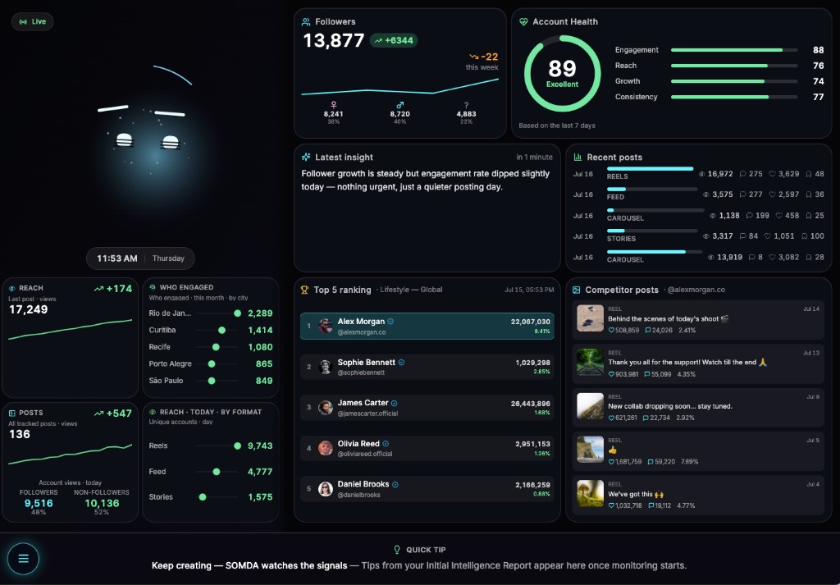Click the Followers 9,516 value
The image size is (840, 585).
(39, 503)
